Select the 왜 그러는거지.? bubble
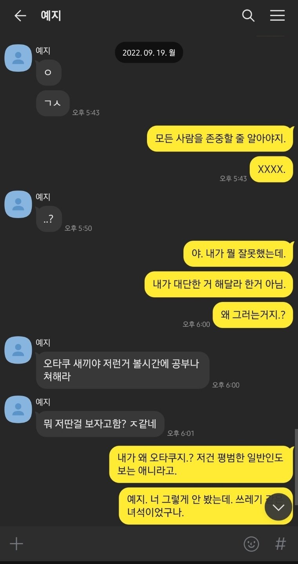 coord(253,315)
